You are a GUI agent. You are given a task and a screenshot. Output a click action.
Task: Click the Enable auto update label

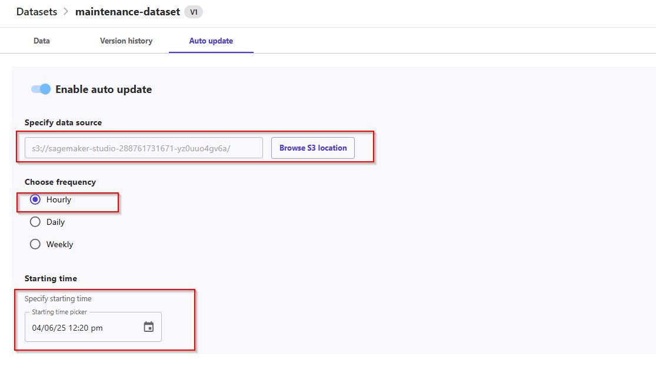(104, 89)
